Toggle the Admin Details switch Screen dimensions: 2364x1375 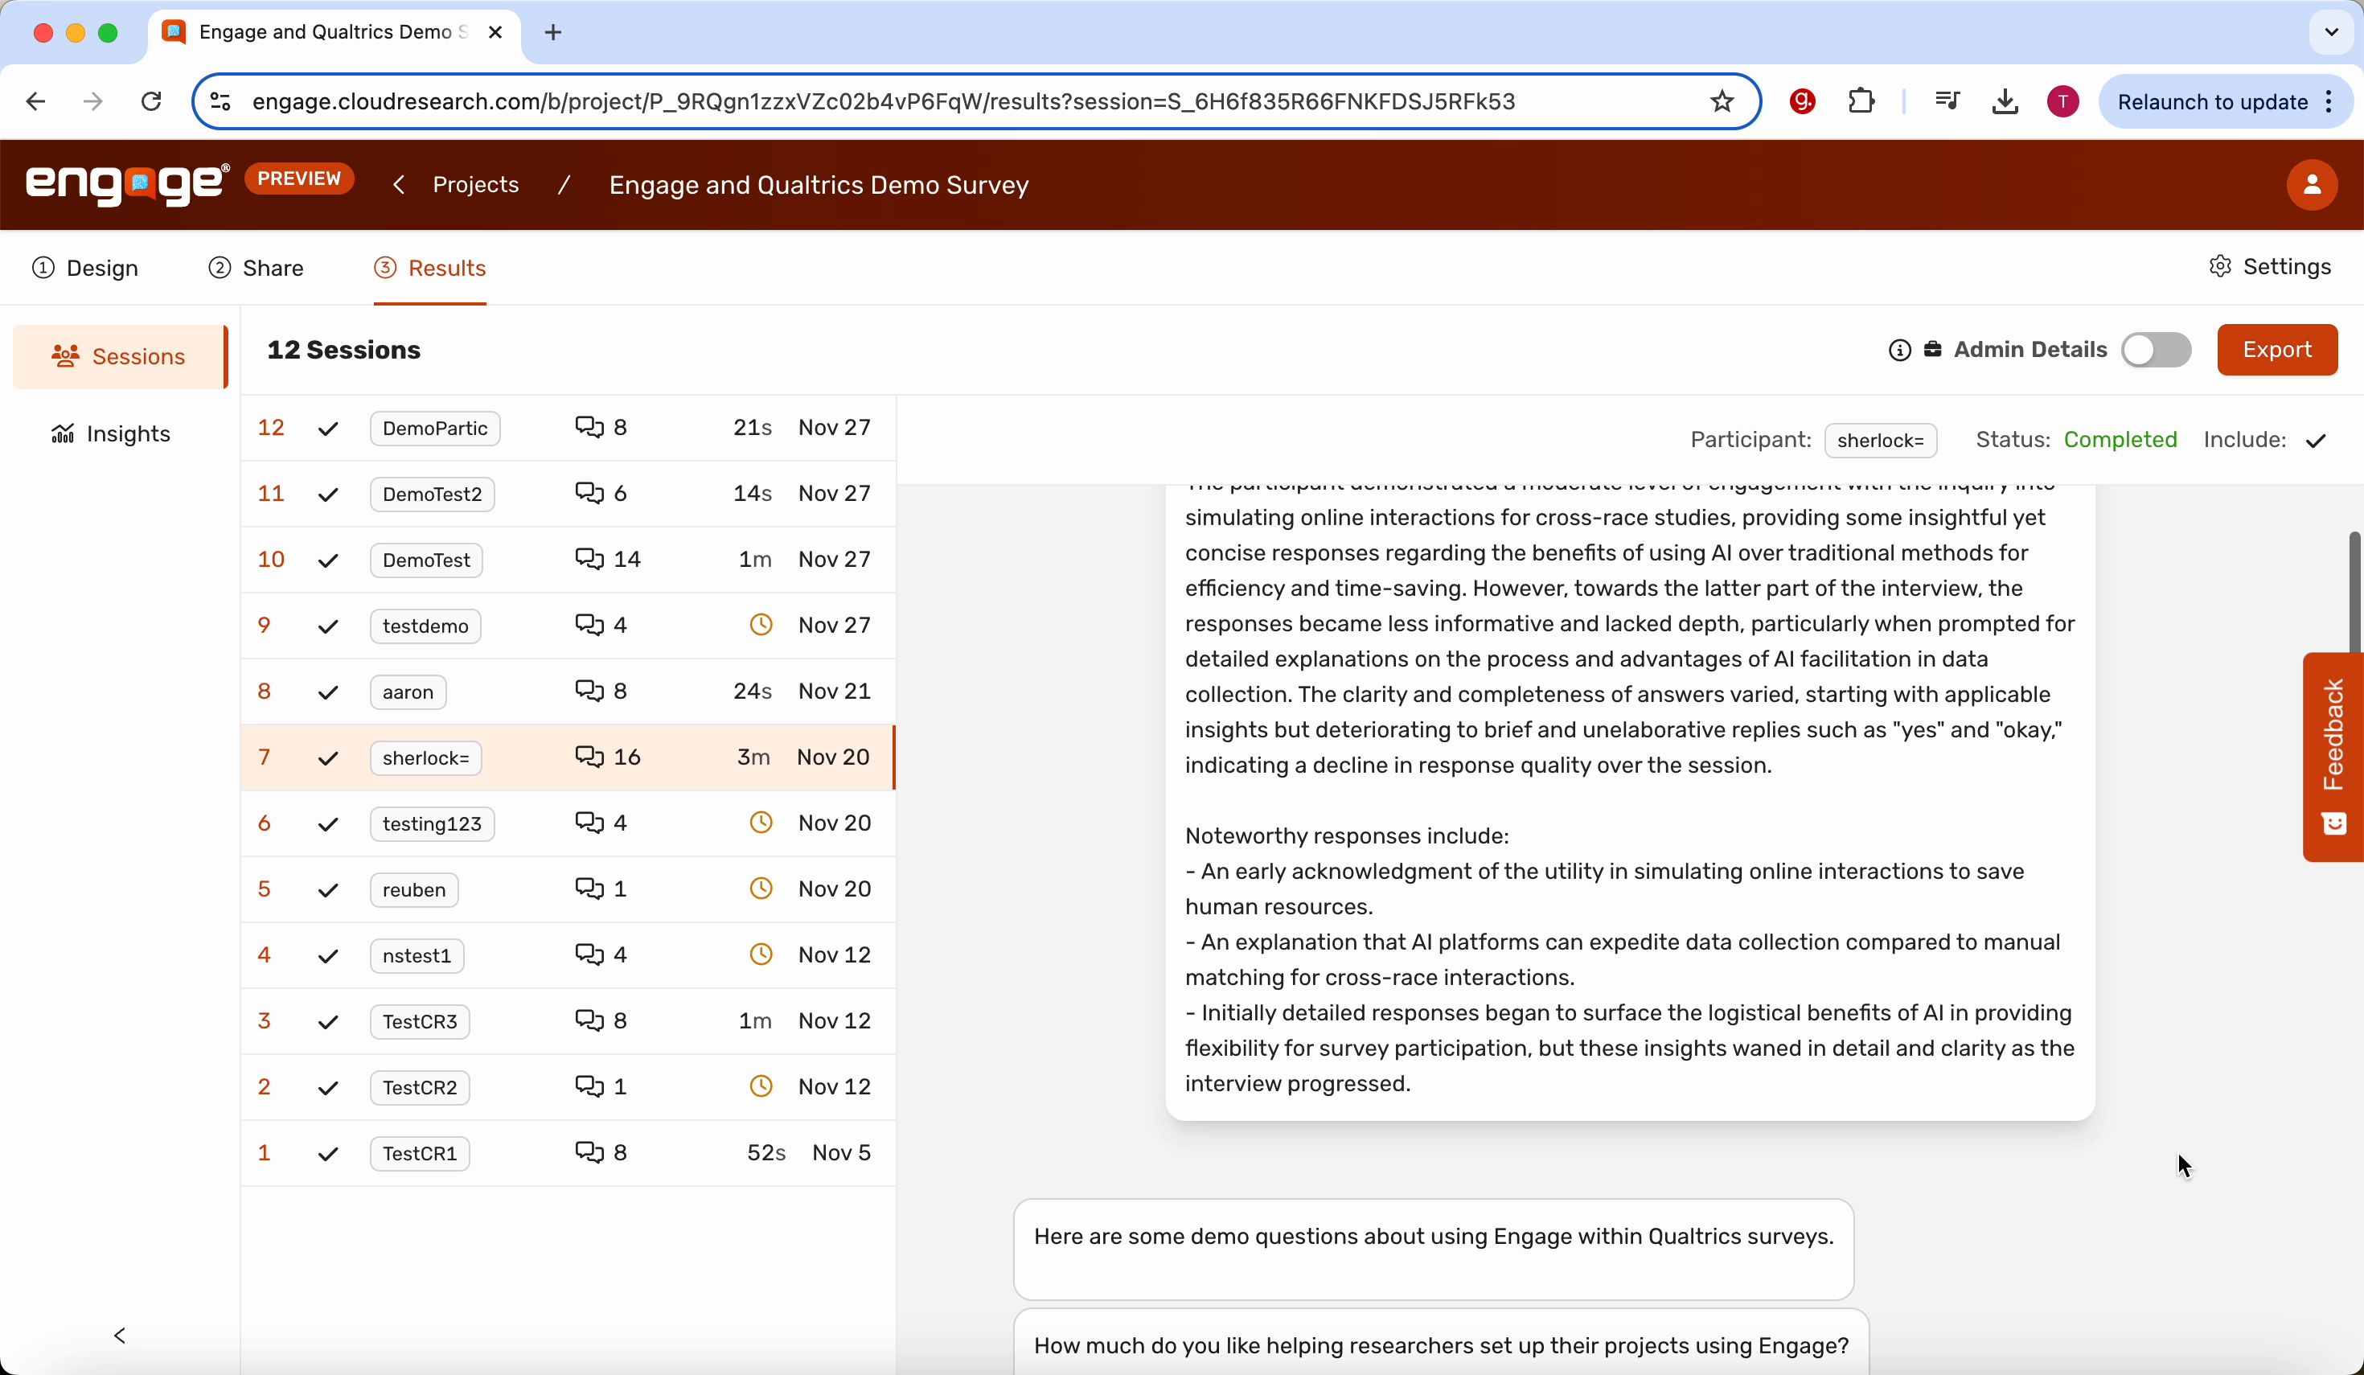point(2156,350)
